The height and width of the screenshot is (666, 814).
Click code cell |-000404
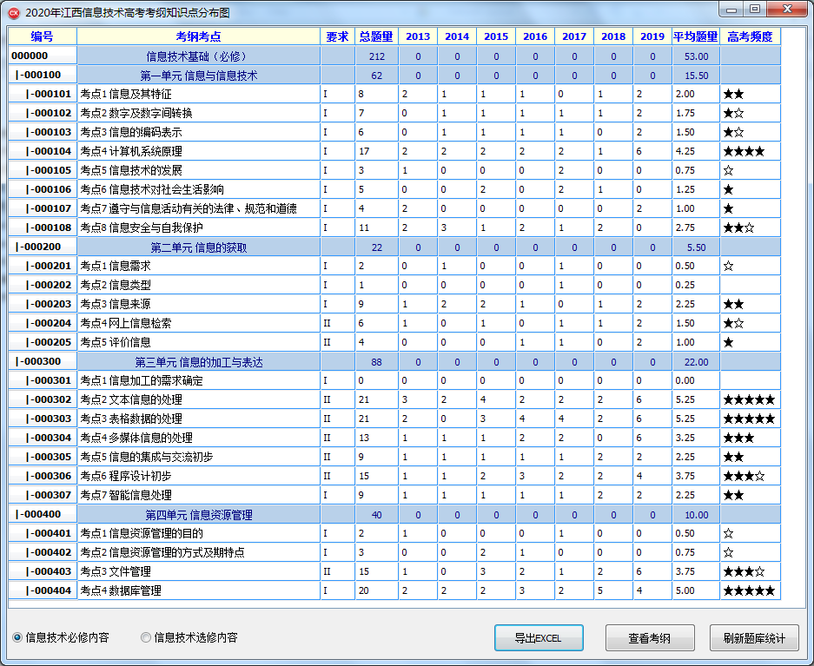pyautogui.click(x=43, y=590)
